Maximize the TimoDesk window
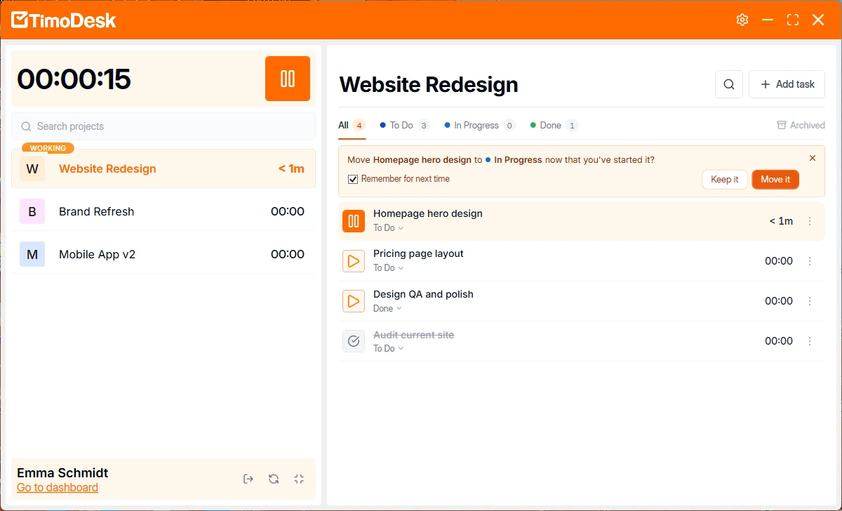Viewport: 842px width, 511px height. point(793,20)
